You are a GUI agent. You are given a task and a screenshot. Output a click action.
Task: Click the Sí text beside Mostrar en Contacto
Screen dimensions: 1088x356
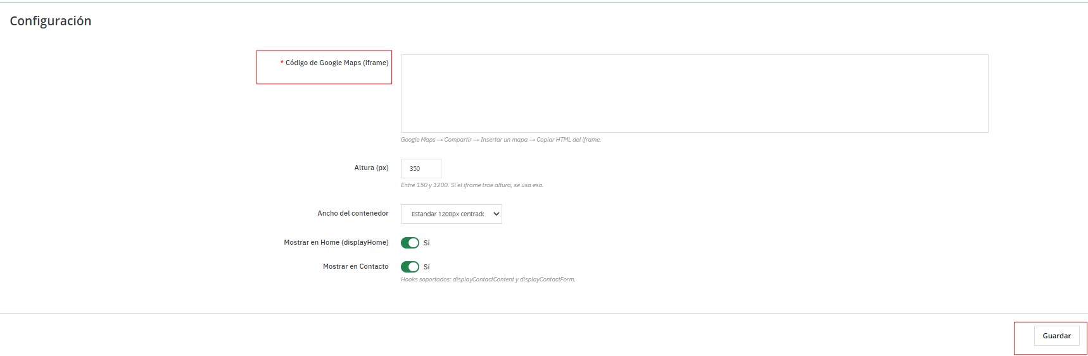(x=426, y=267)
